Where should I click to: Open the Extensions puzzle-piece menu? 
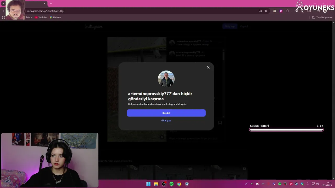pyautogui.click(x=287, y=11)
